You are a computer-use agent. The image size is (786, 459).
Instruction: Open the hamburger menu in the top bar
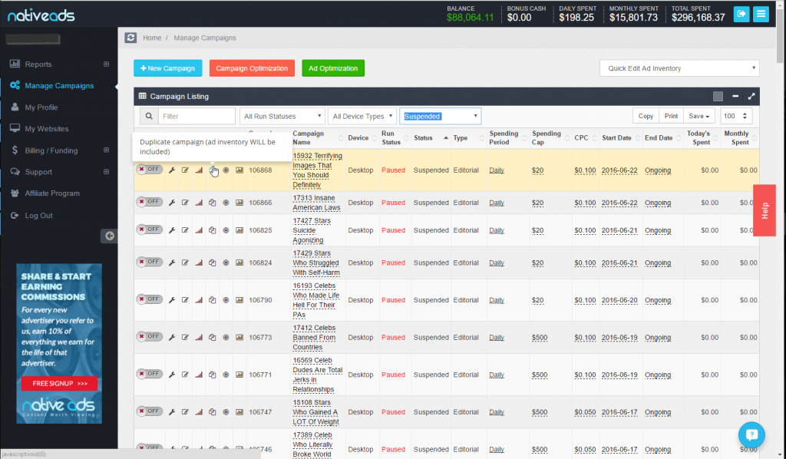[x=761, y=14]
